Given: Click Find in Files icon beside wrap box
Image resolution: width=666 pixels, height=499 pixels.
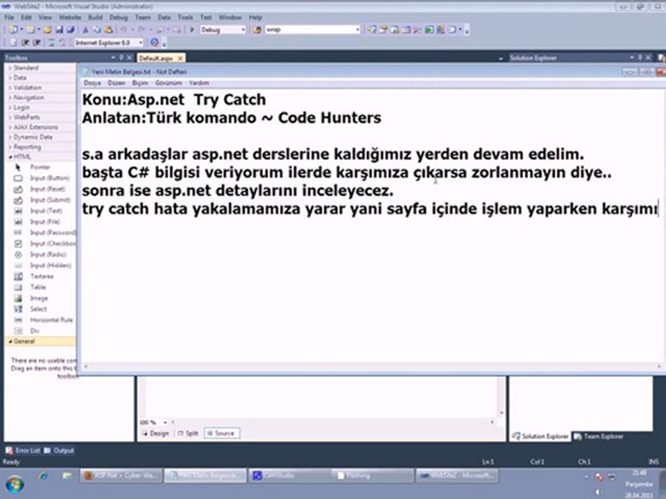Looking at the screenshot, I should coord(257,30).
